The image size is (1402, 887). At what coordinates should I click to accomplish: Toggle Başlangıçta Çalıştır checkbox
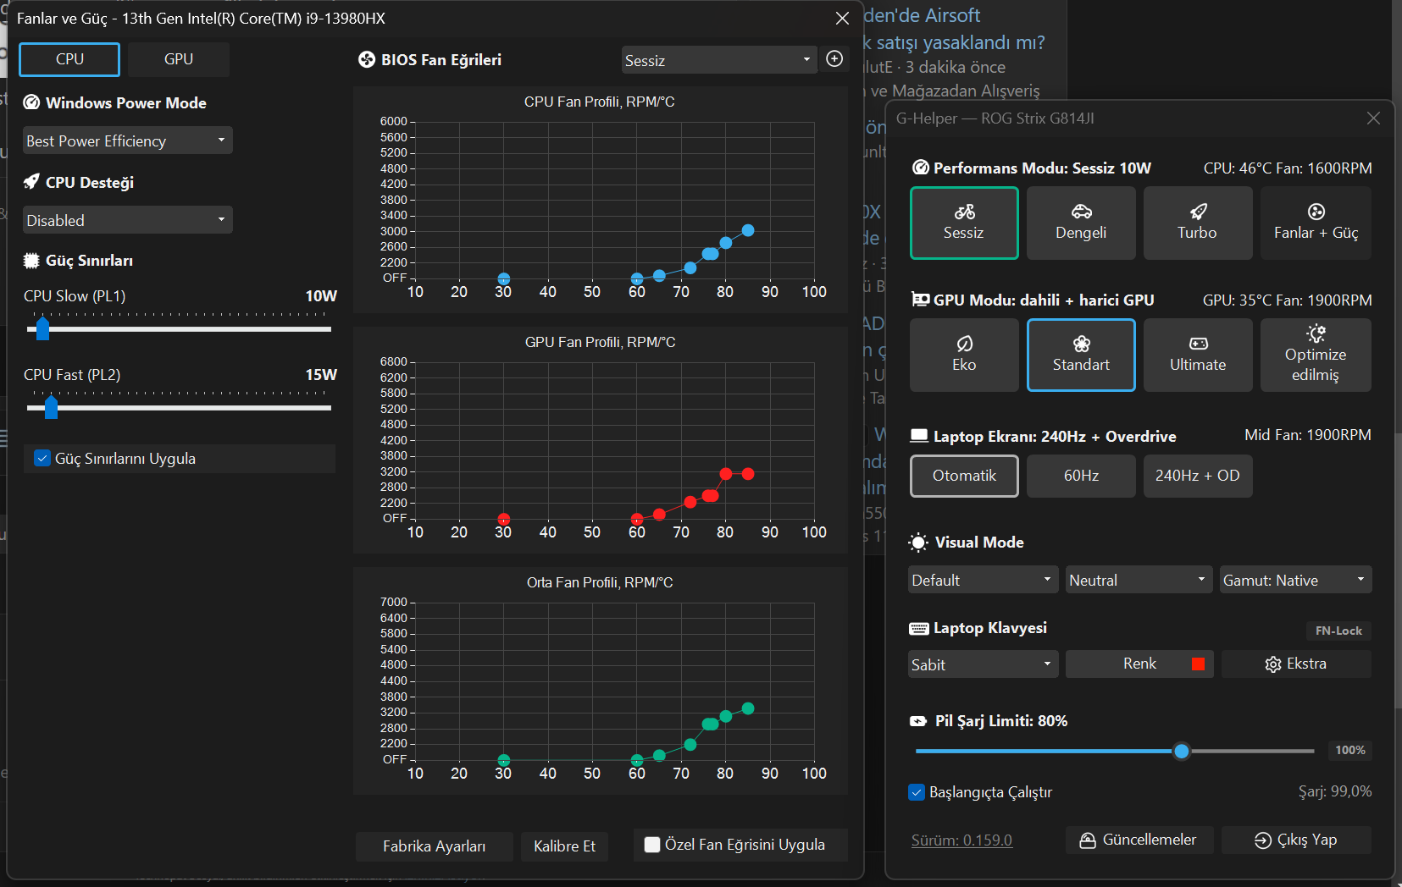(x=917, y=792)
